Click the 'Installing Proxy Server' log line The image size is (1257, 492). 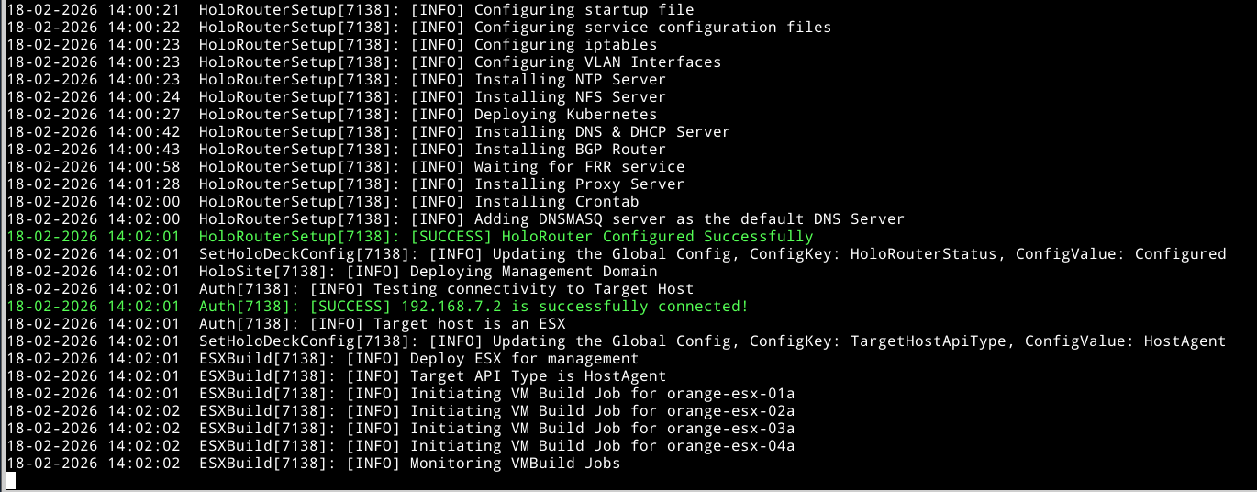(x=579, y=184)
